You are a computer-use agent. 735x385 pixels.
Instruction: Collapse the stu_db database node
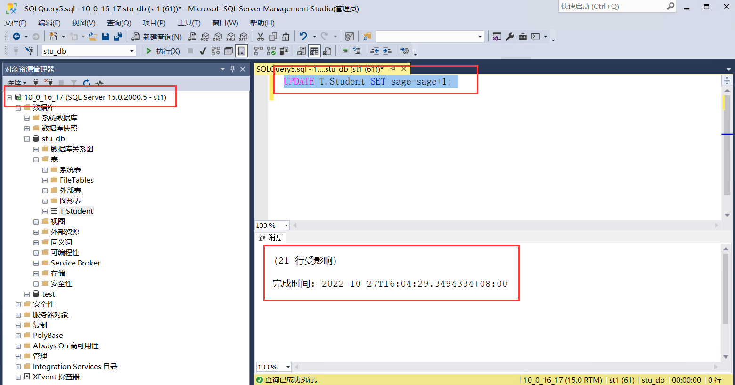pyautogui.click(x=27, y=139)
